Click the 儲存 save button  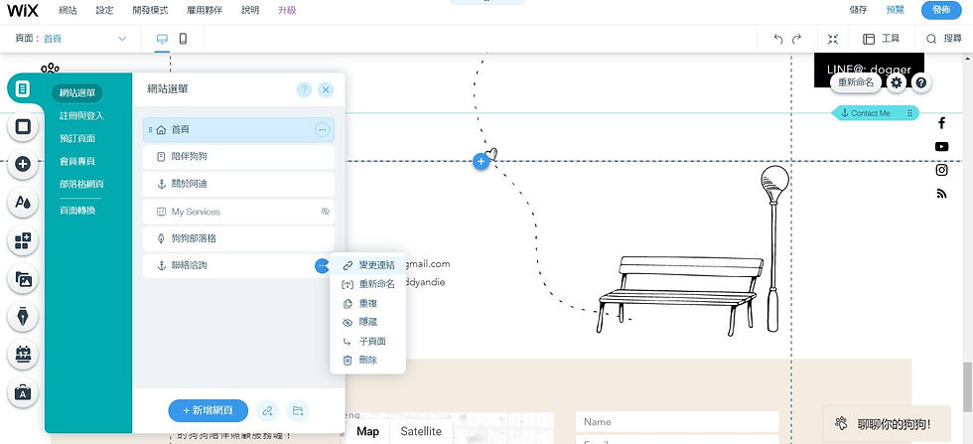[858, 10]
